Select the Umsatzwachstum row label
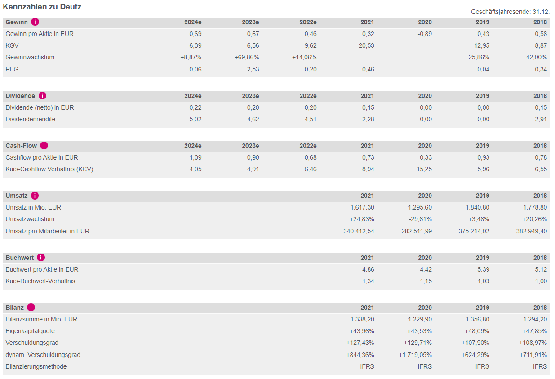This screenshot has height=379, width=555. click(30, 219)
